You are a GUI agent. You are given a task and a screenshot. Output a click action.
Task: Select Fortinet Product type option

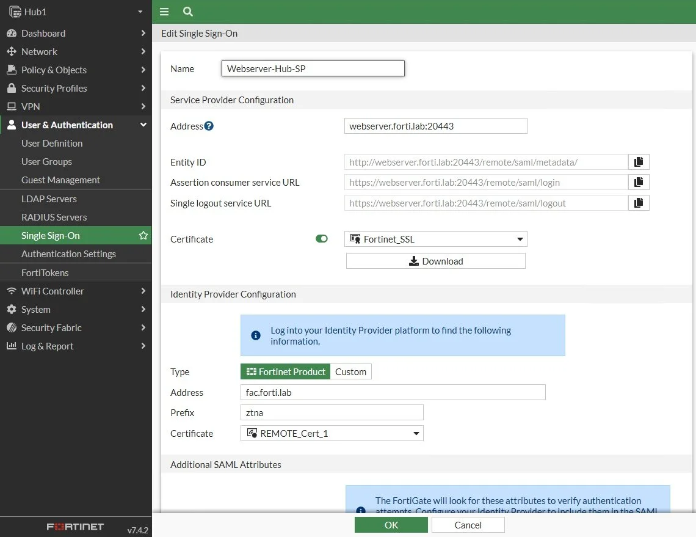point(285,372)
